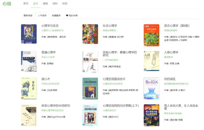Click the green tagline under 实验心理学
This screenshot has height=130, width=204.
pyautogui.click(x=111, y=60)
